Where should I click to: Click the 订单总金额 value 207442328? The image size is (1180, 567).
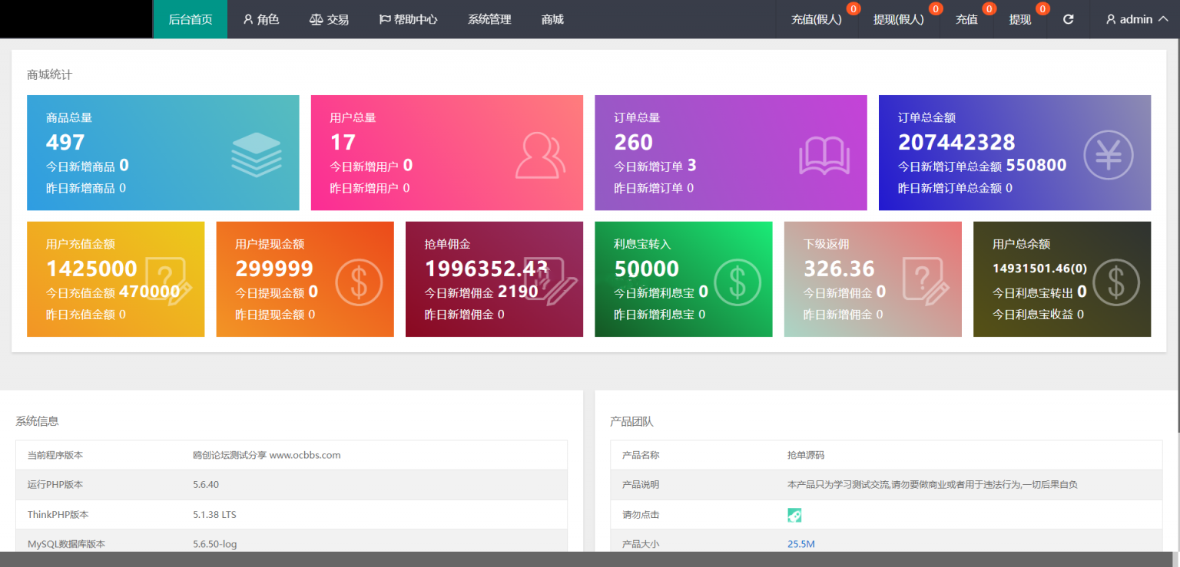pyautogui.click(x=956, y=142)
